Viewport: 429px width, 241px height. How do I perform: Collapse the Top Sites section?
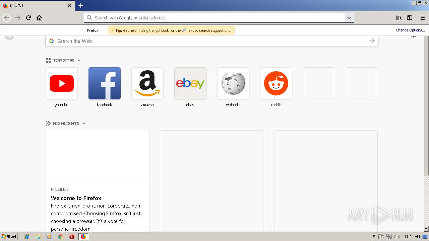click(79, 61)
